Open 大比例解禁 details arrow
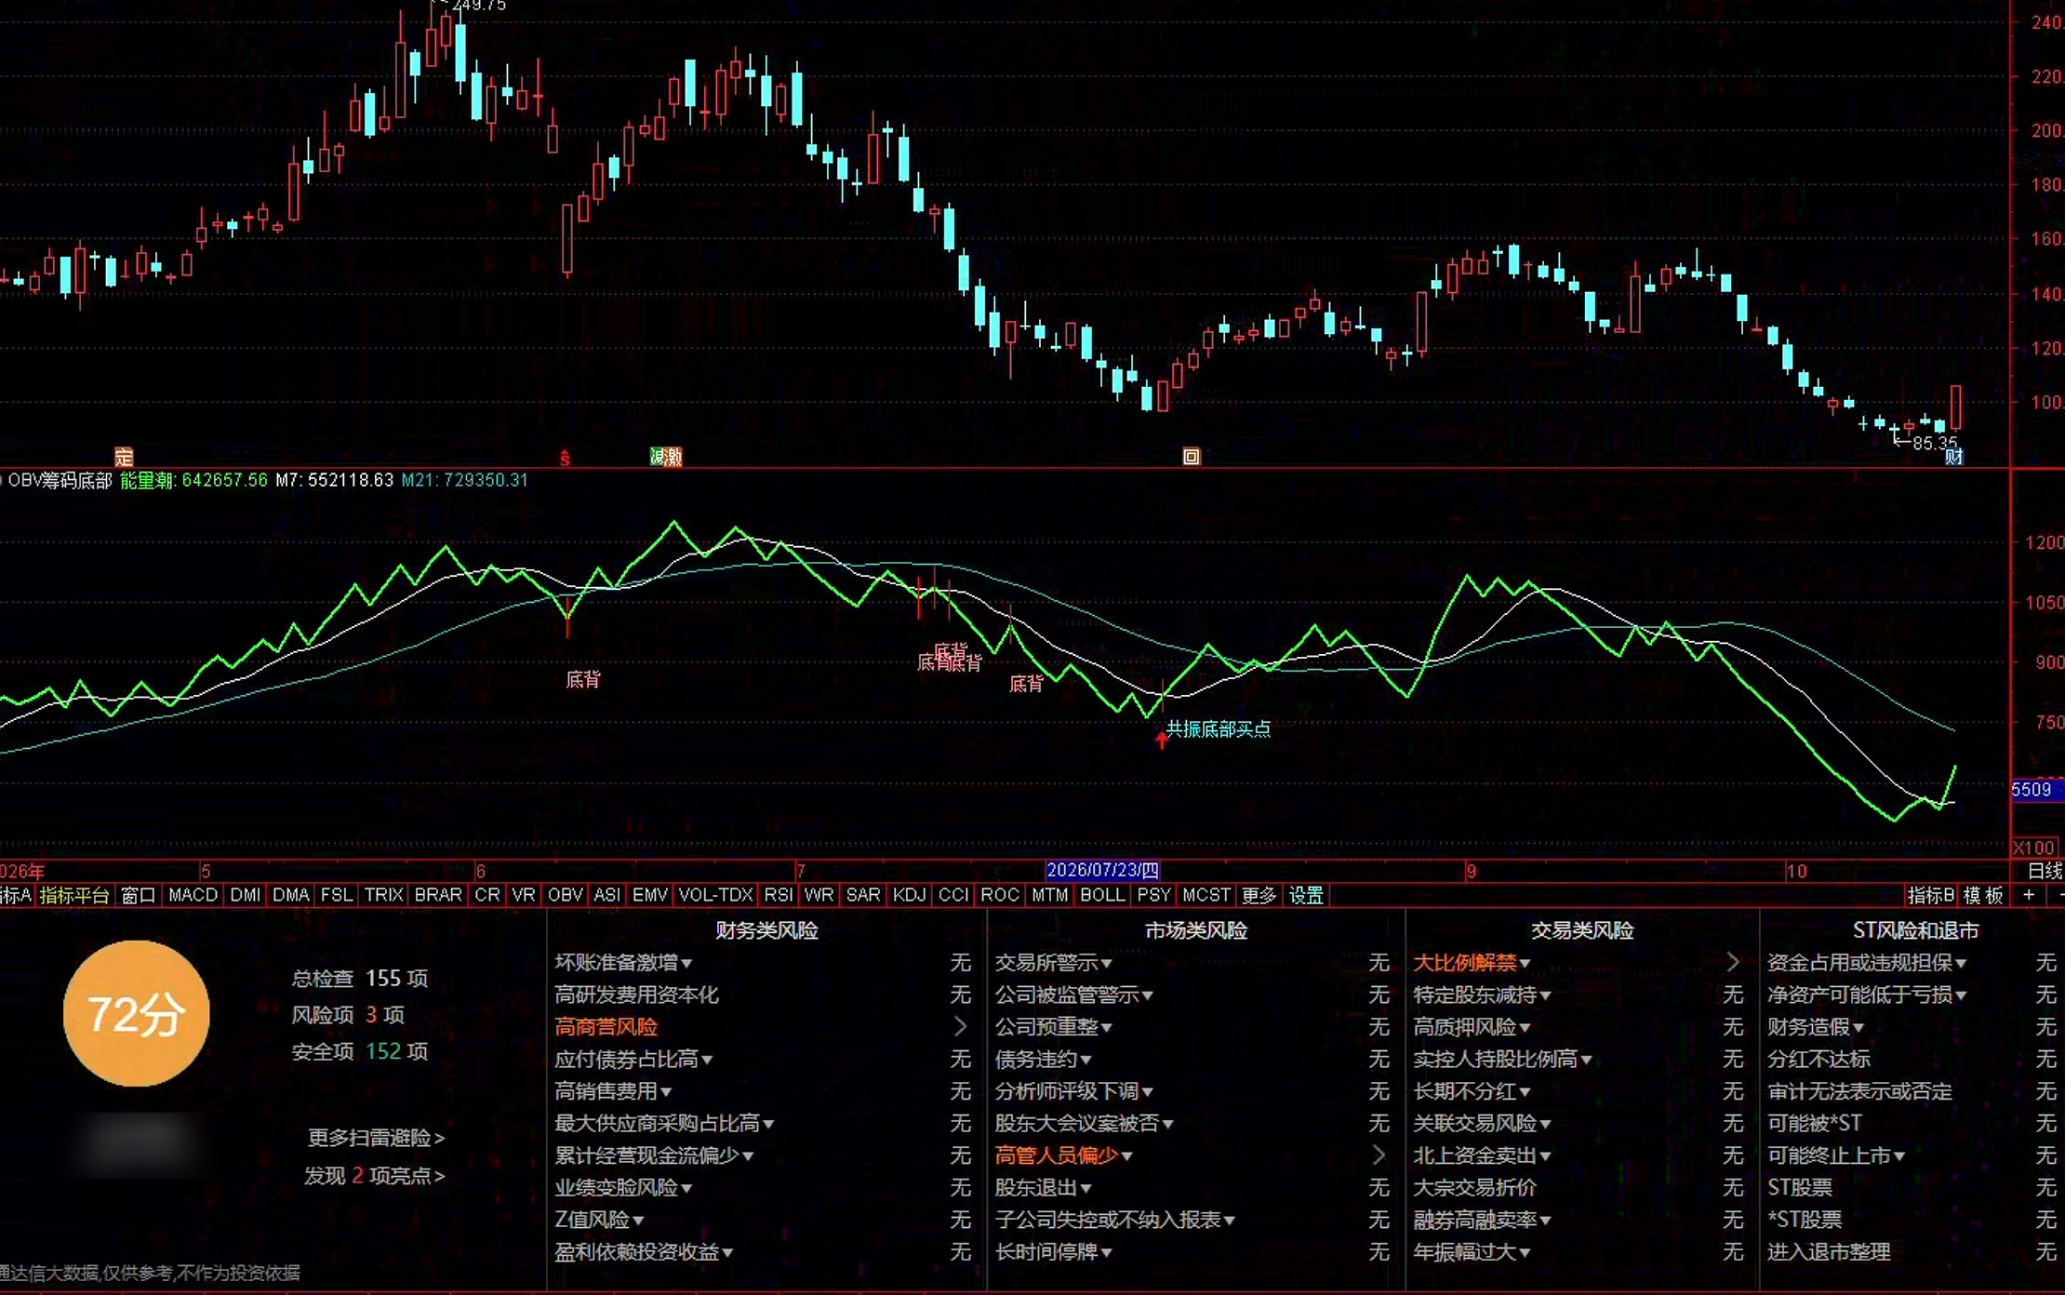 tap(1732, 962)
